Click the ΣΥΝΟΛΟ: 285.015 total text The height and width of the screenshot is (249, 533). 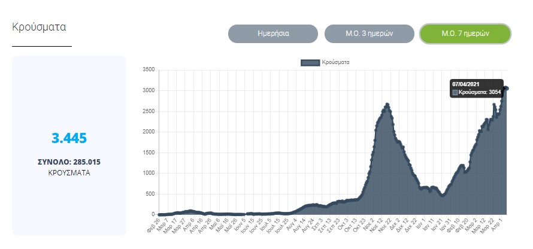(69, 162)
